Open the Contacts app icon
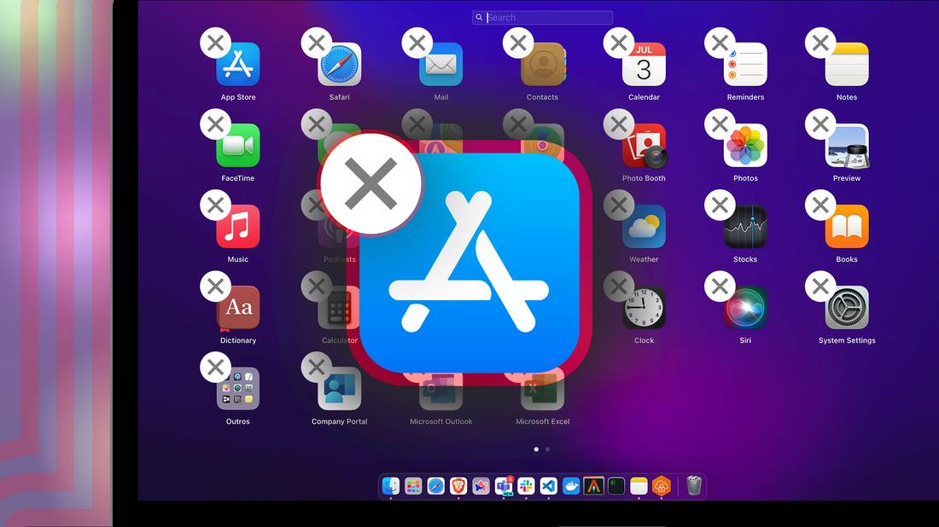Screen dimensions: 939x527 click(543, 65)
